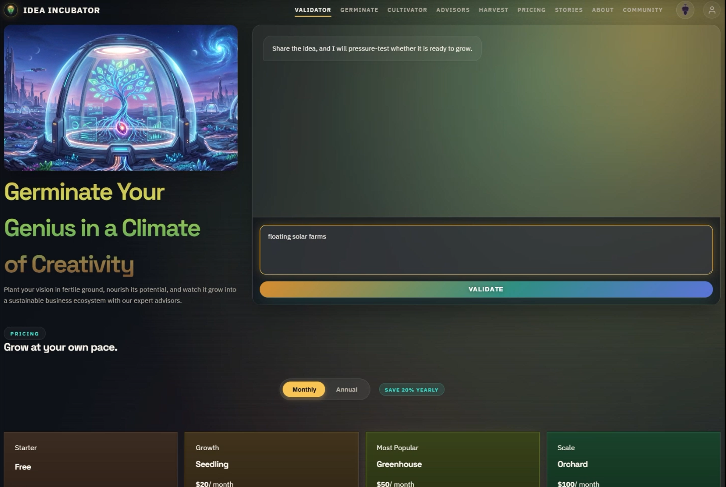Select the Growth Seedling plan card
Image resolution: width=726 pixels, height=487 pixels.
pyautogui.click(x=271, y=459)
